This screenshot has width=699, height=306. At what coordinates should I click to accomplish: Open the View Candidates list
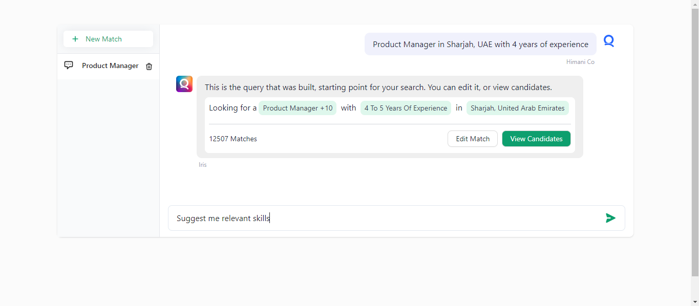(536, 139)
